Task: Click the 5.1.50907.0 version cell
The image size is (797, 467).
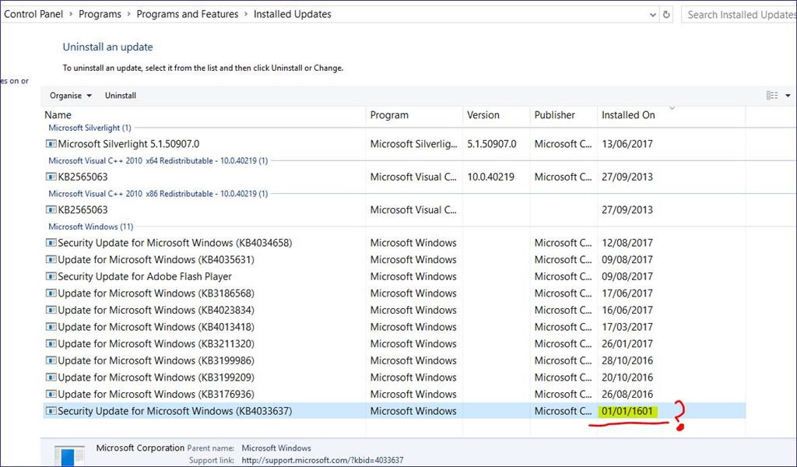Action: pyautogui.click(x=492, y=144)
